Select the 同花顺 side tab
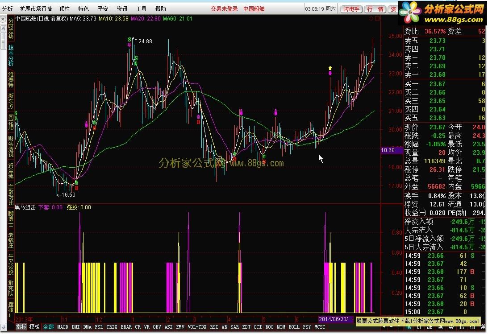This screenshot has width=488, height=334. (x=11, y=122)
